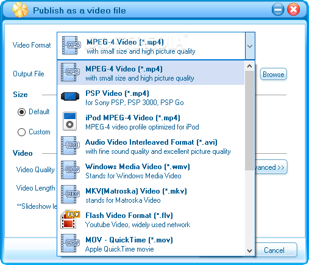Click "with fine sound quality and excellent picture quality"
This screenshot has width=309, height=265.
coord(158,151)
